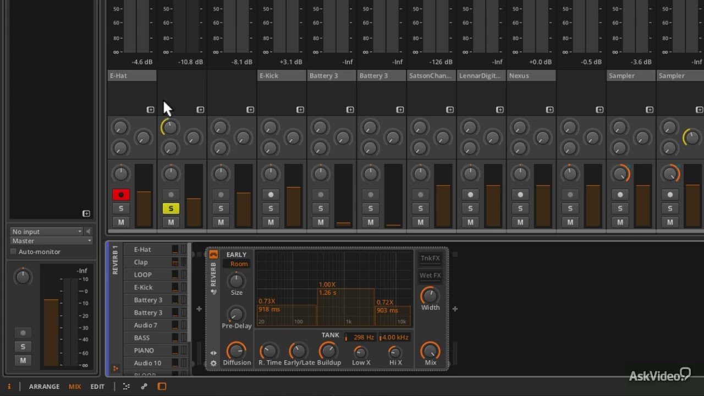Click the Reverb Size knob

237,281
